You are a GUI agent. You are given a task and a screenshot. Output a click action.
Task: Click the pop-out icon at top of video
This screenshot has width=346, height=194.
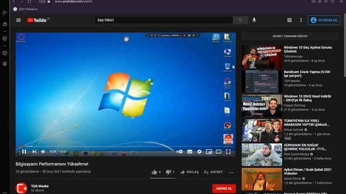(126, 39)
